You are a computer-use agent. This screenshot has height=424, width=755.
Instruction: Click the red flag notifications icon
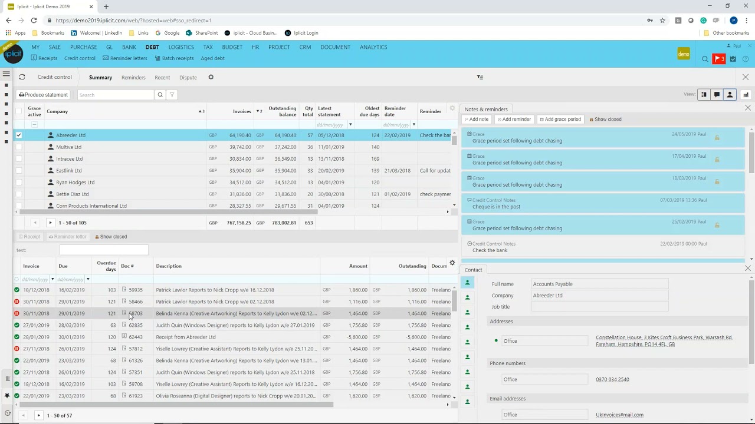pos(719,59)
